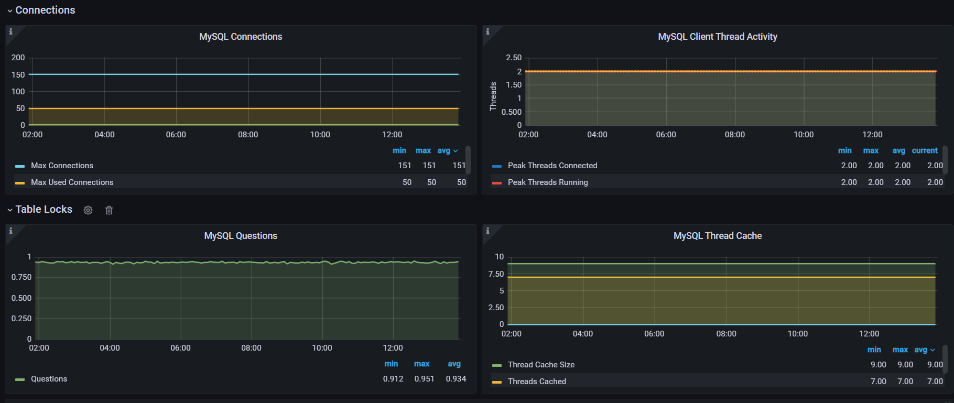954x403 pixels.
Task: Open info icon on MySQL Connections panel
Action: coord(10,32)
